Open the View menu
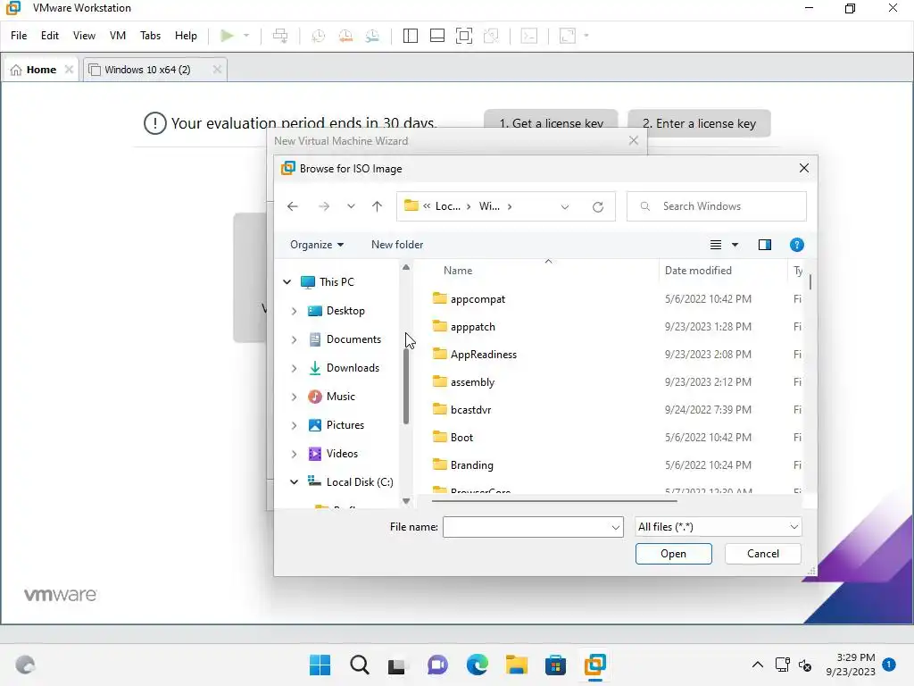Image resolution: width=914 pixels, height=686 pixels. 84,36
